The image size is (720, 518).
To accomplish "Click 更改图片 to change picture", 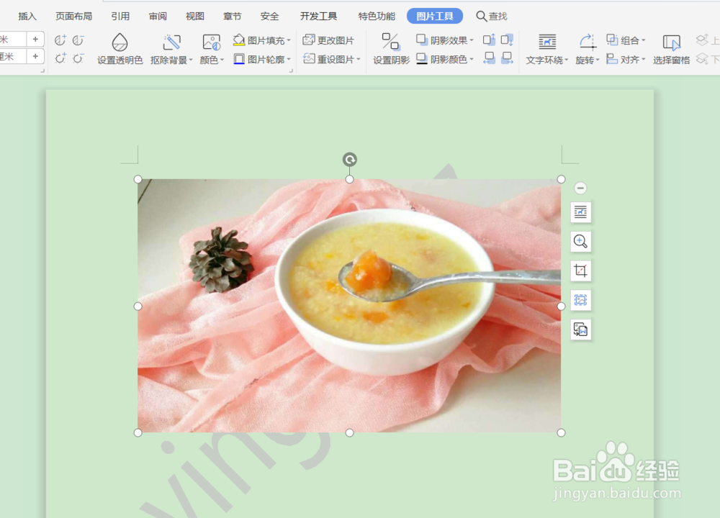I will click(x=328, y=40).
